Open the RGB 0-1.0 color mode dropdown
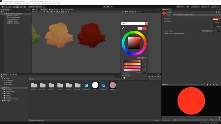Viewport: 221px width, 124px height. (x=142, y=58)
